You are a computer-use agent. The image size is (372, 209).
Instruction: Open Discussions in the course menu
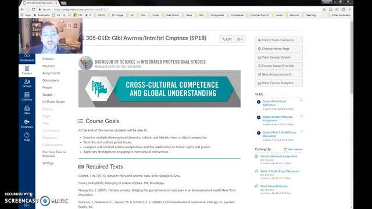tap(51, 80)
